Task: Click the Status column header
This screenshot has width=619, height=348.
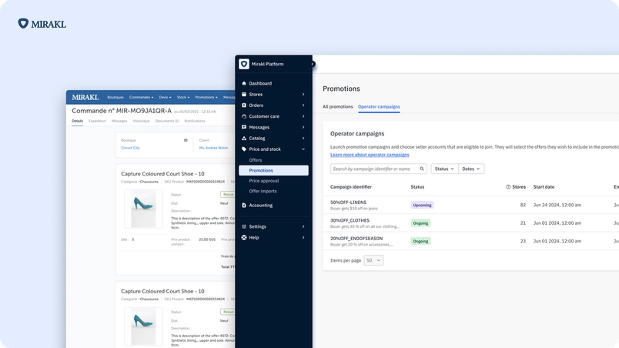Action: 417,187
